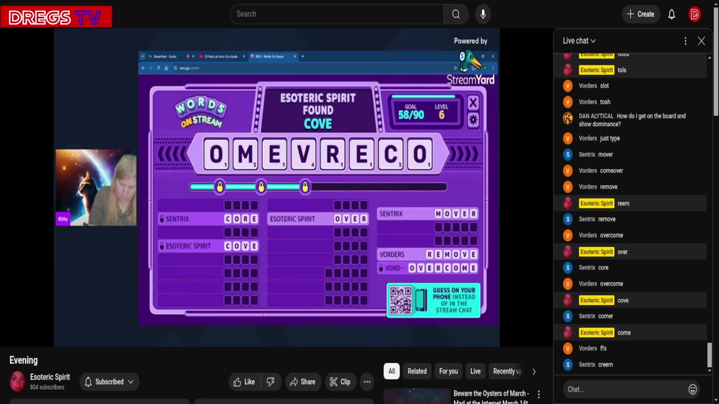Screen dimensions: 719x404
Task: Click Esoteric Spirit 'reem' chat message
Action: (x=629, y=203)
